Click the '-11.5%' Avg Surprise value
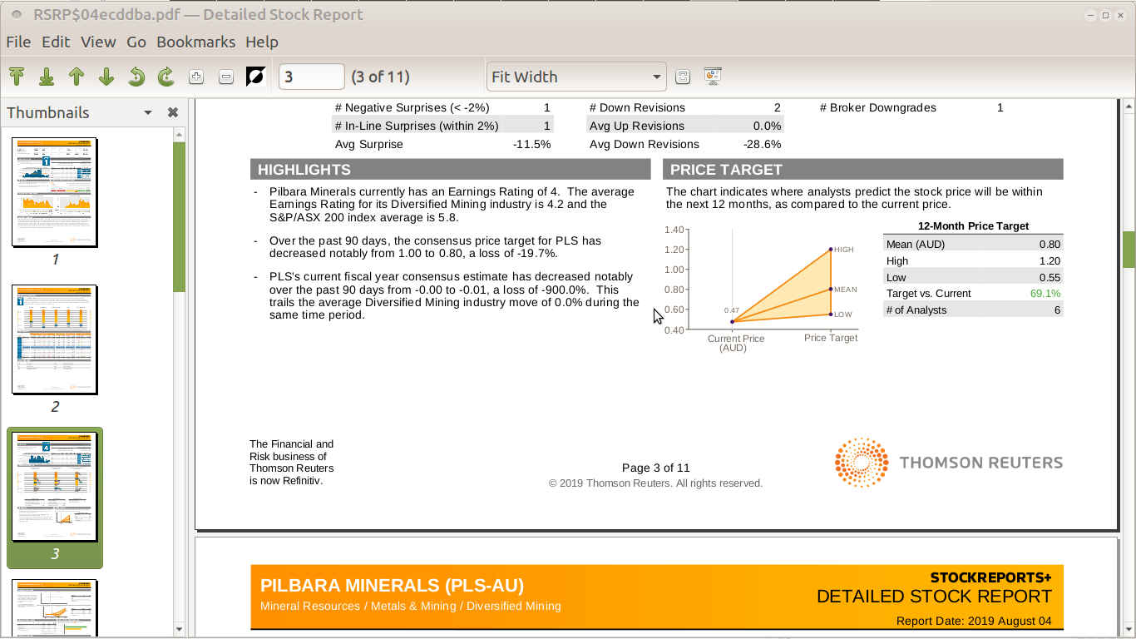Viewport: 1136px width, 639px height. point(532,145)
